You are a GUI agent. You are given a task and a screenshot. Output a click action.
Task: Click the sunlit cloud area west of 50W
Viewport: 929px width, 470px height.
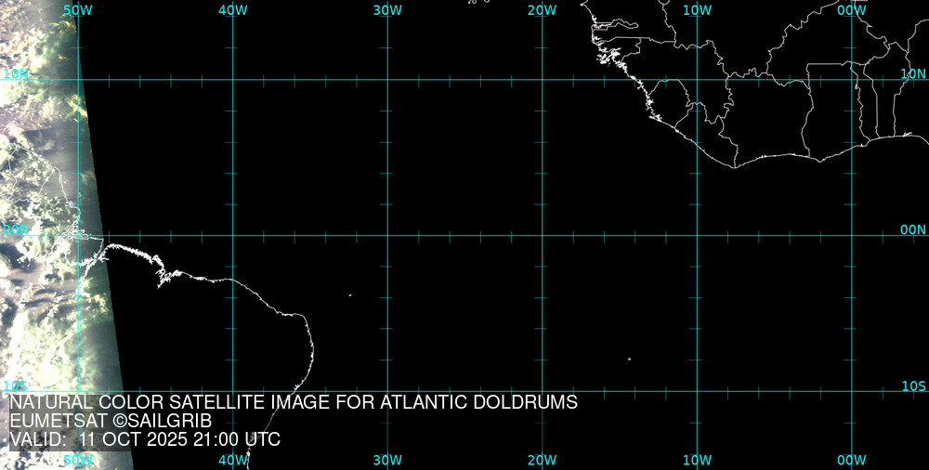tap(37, 186)
